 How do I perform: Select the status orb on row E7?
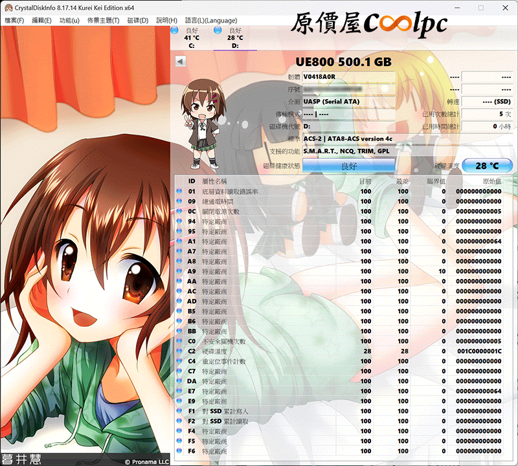[179, 391]
